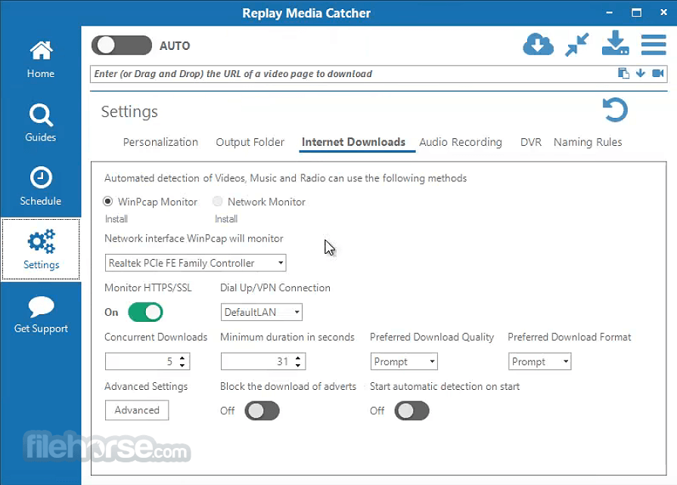The width and height of the screenshot is (677, 485).
Task: Decrease Concurrent Downloads value
Action: pos(182,366)
